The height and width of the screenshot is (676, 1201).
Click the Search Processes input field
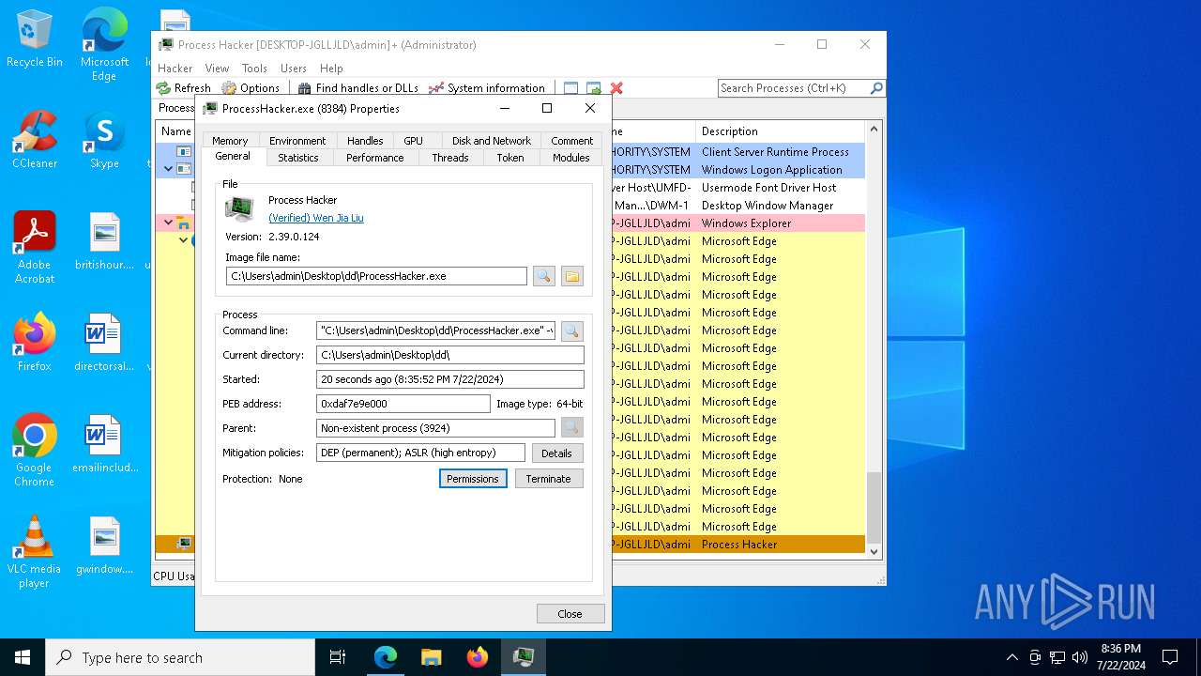point(794,87)
